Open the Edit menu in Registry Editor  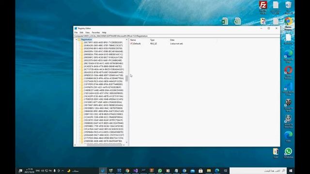click(81, 32)
